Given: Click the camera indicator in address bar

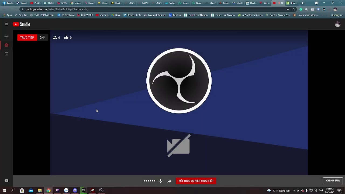Looking at the screenshot, I should coord(288,9).
